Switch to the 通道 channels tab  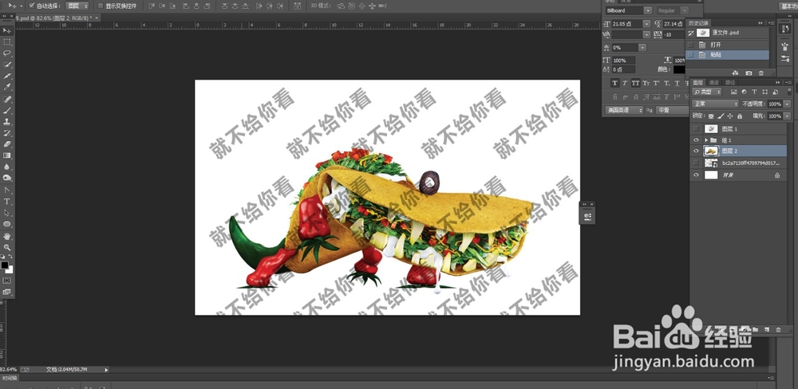pos(714,82)
